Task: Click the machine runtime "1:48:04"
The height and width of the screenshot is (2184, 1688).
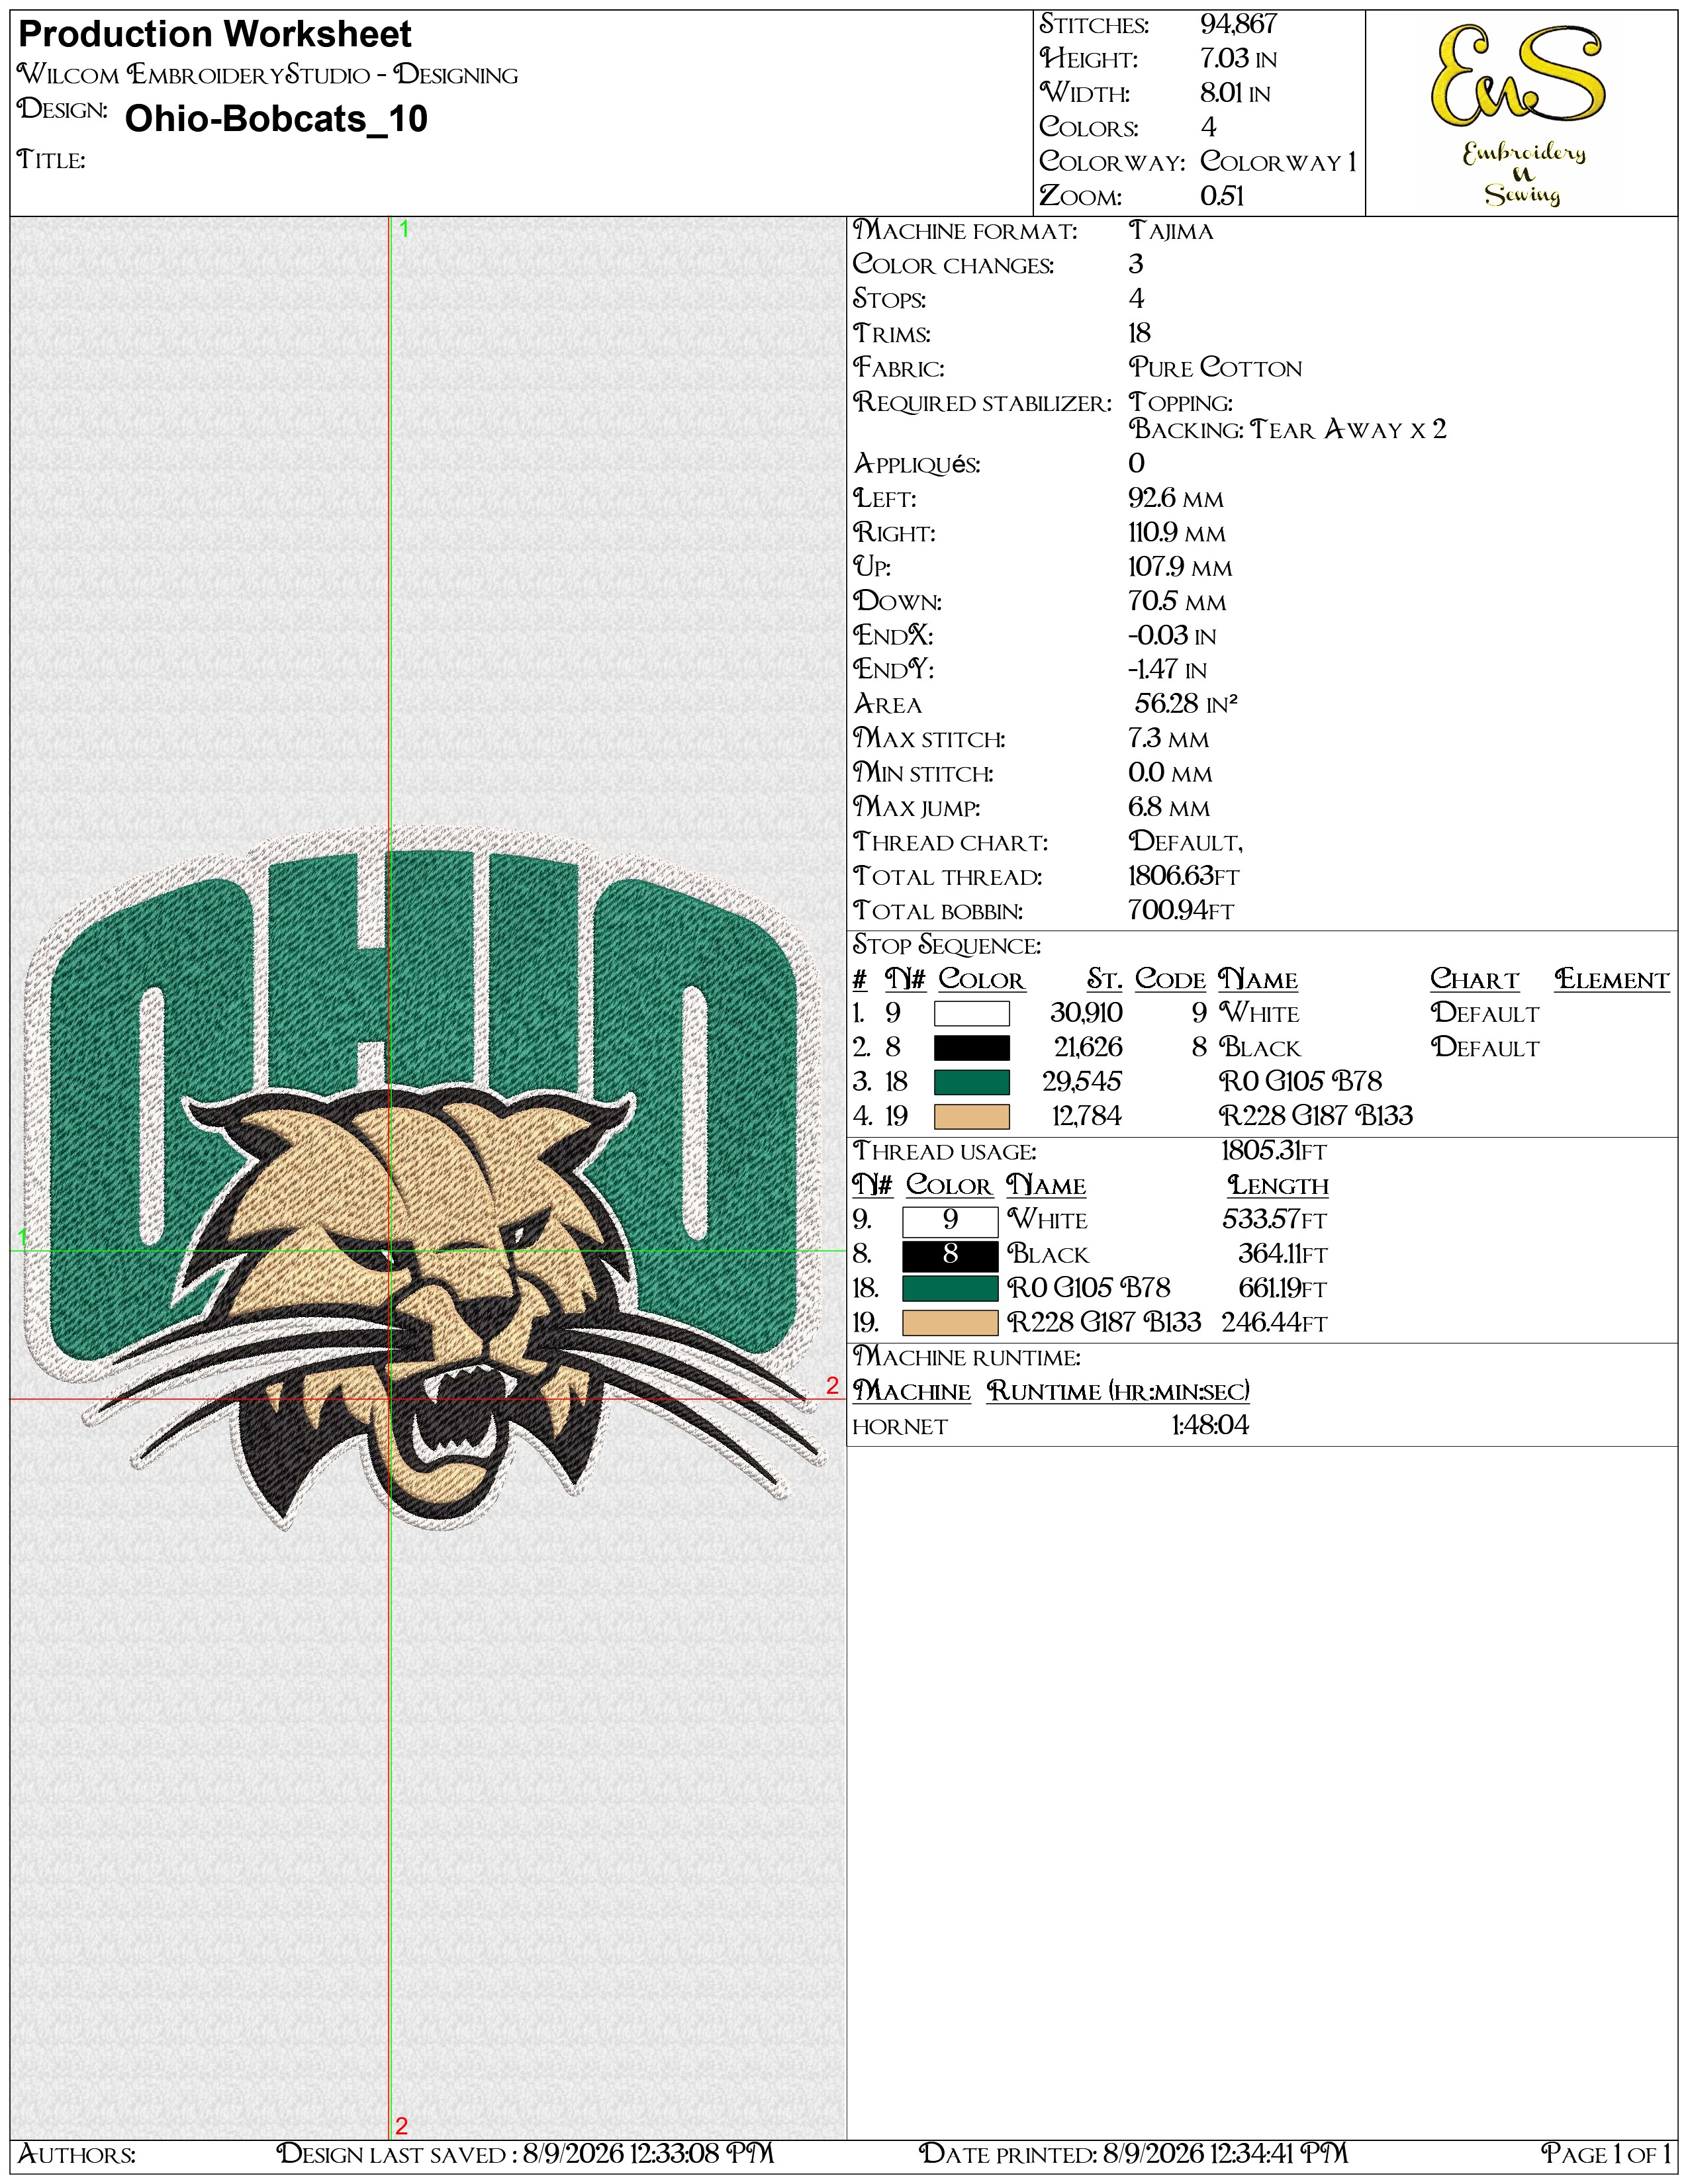Action: coord(1210,1426)
